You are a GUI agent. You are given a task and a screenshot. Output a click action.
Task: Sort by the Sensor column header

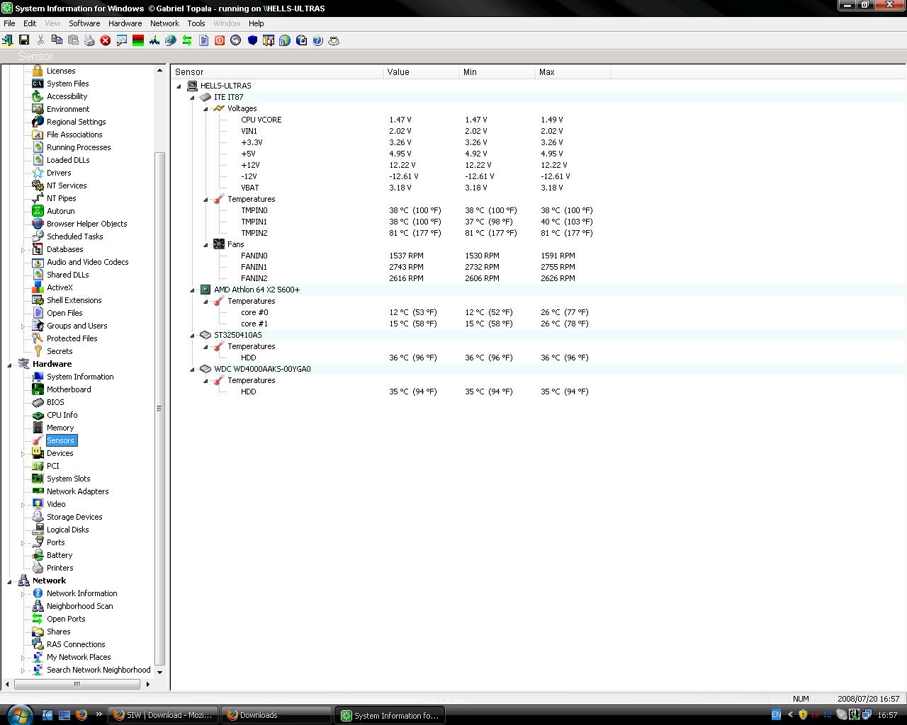277,72
